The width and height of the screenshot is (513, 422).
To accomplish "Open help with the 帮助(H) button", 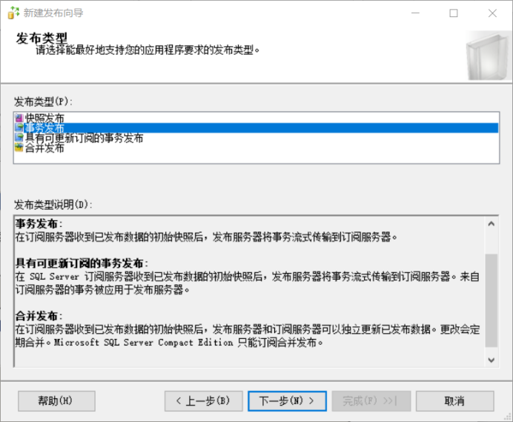I will click(x=56, y=401).
